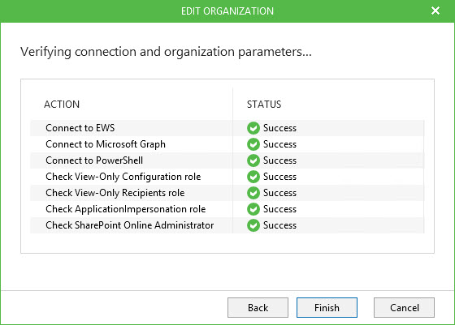455x325 pixels.
Task: Select the Connect to PowerShell row
Action: pos(227,160)
